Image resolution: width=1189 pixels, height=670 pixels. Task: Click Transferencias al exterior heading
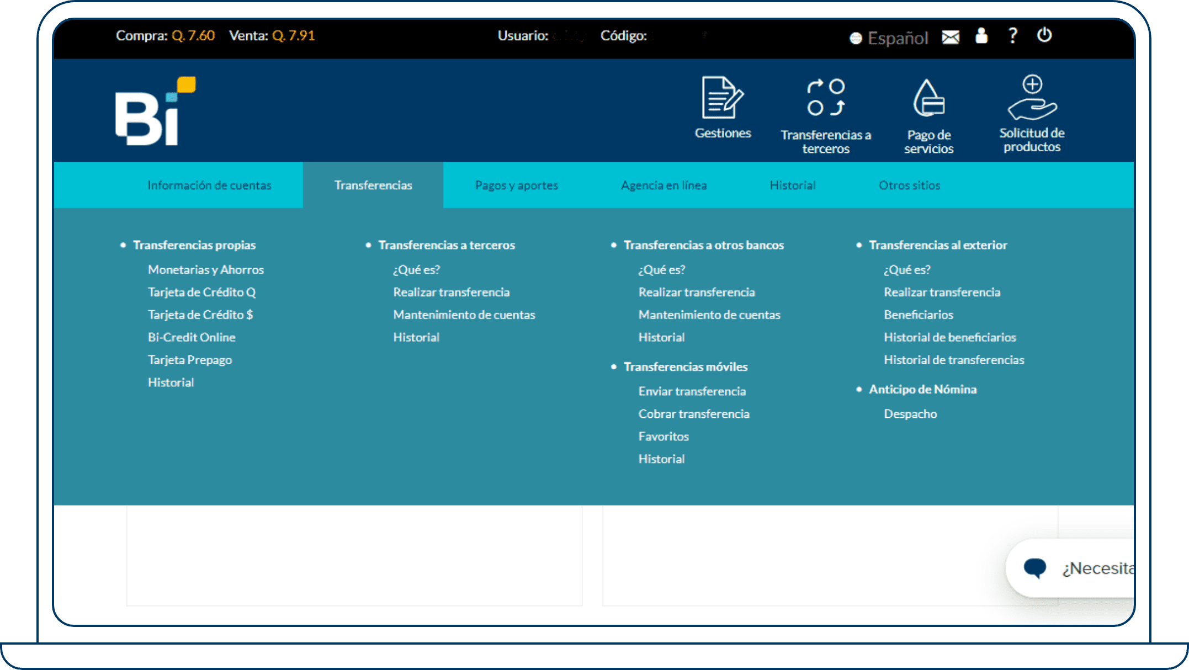[x=938, y=245]
